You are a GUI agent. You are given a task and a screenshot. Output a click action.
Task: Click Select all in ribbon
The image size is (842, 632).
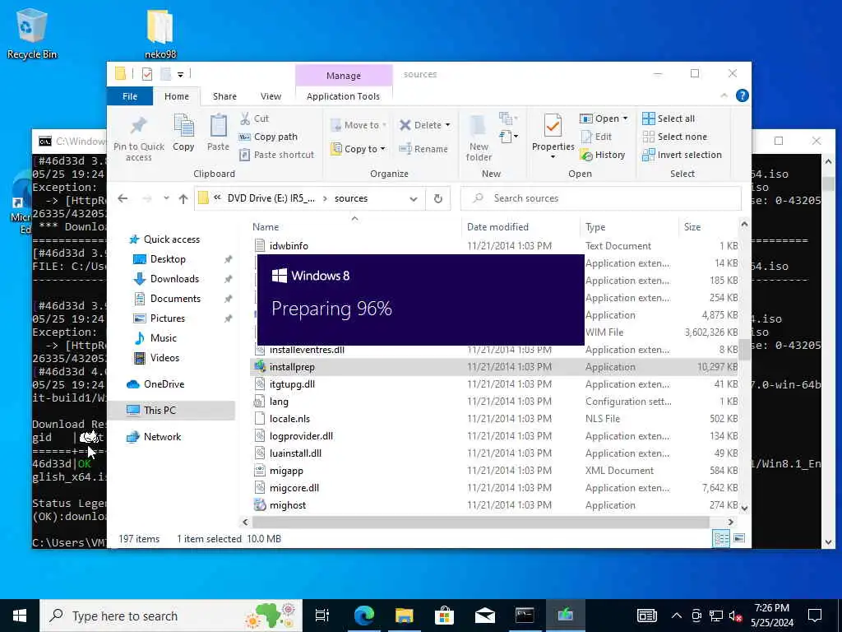point(669,118)
